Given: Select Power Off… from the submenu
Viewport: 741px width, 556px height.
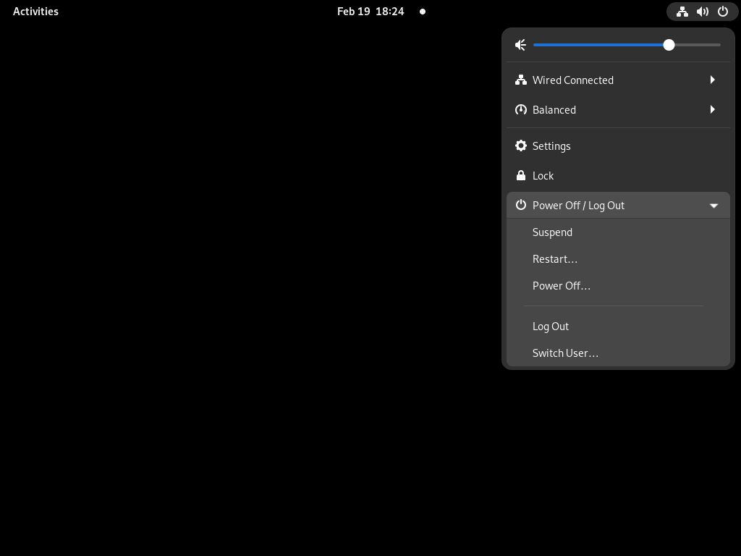Looking at the screenshot, I should 618,286.
